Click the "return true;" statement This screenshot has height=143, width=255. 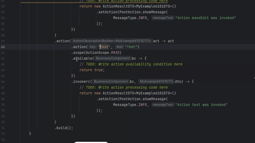coord(92,70)
